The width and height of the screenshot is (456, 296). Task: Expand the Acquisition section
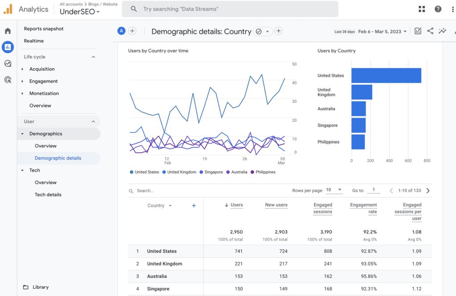click(x=42, y=69)
